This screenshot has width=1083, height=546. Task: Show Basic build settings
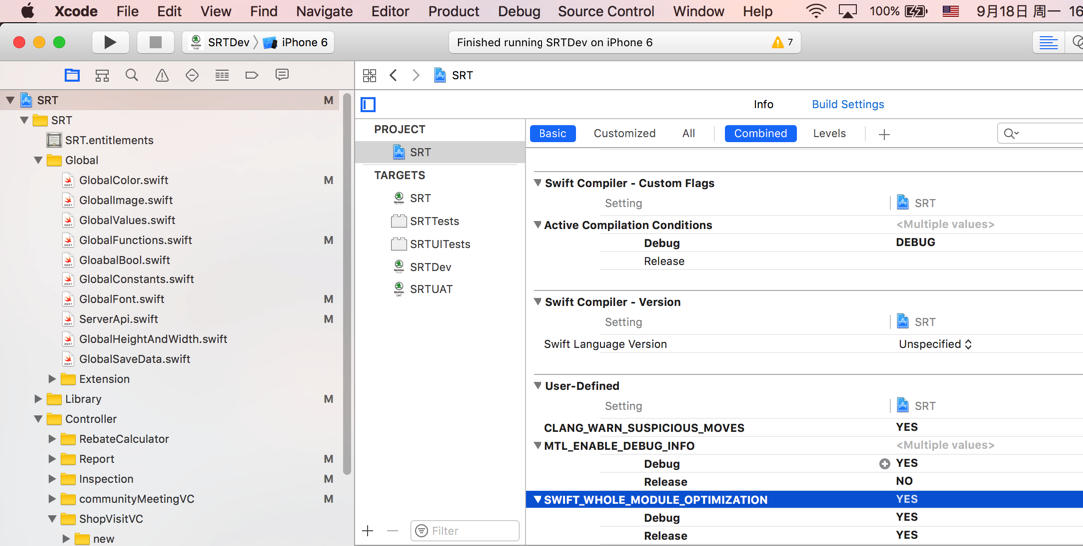552,133
